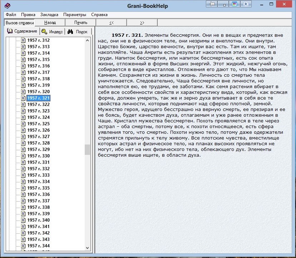Open the Файл menu
The height and width of the screenshot is (258, 296).
pyautogui.click(x=11, y=15)
